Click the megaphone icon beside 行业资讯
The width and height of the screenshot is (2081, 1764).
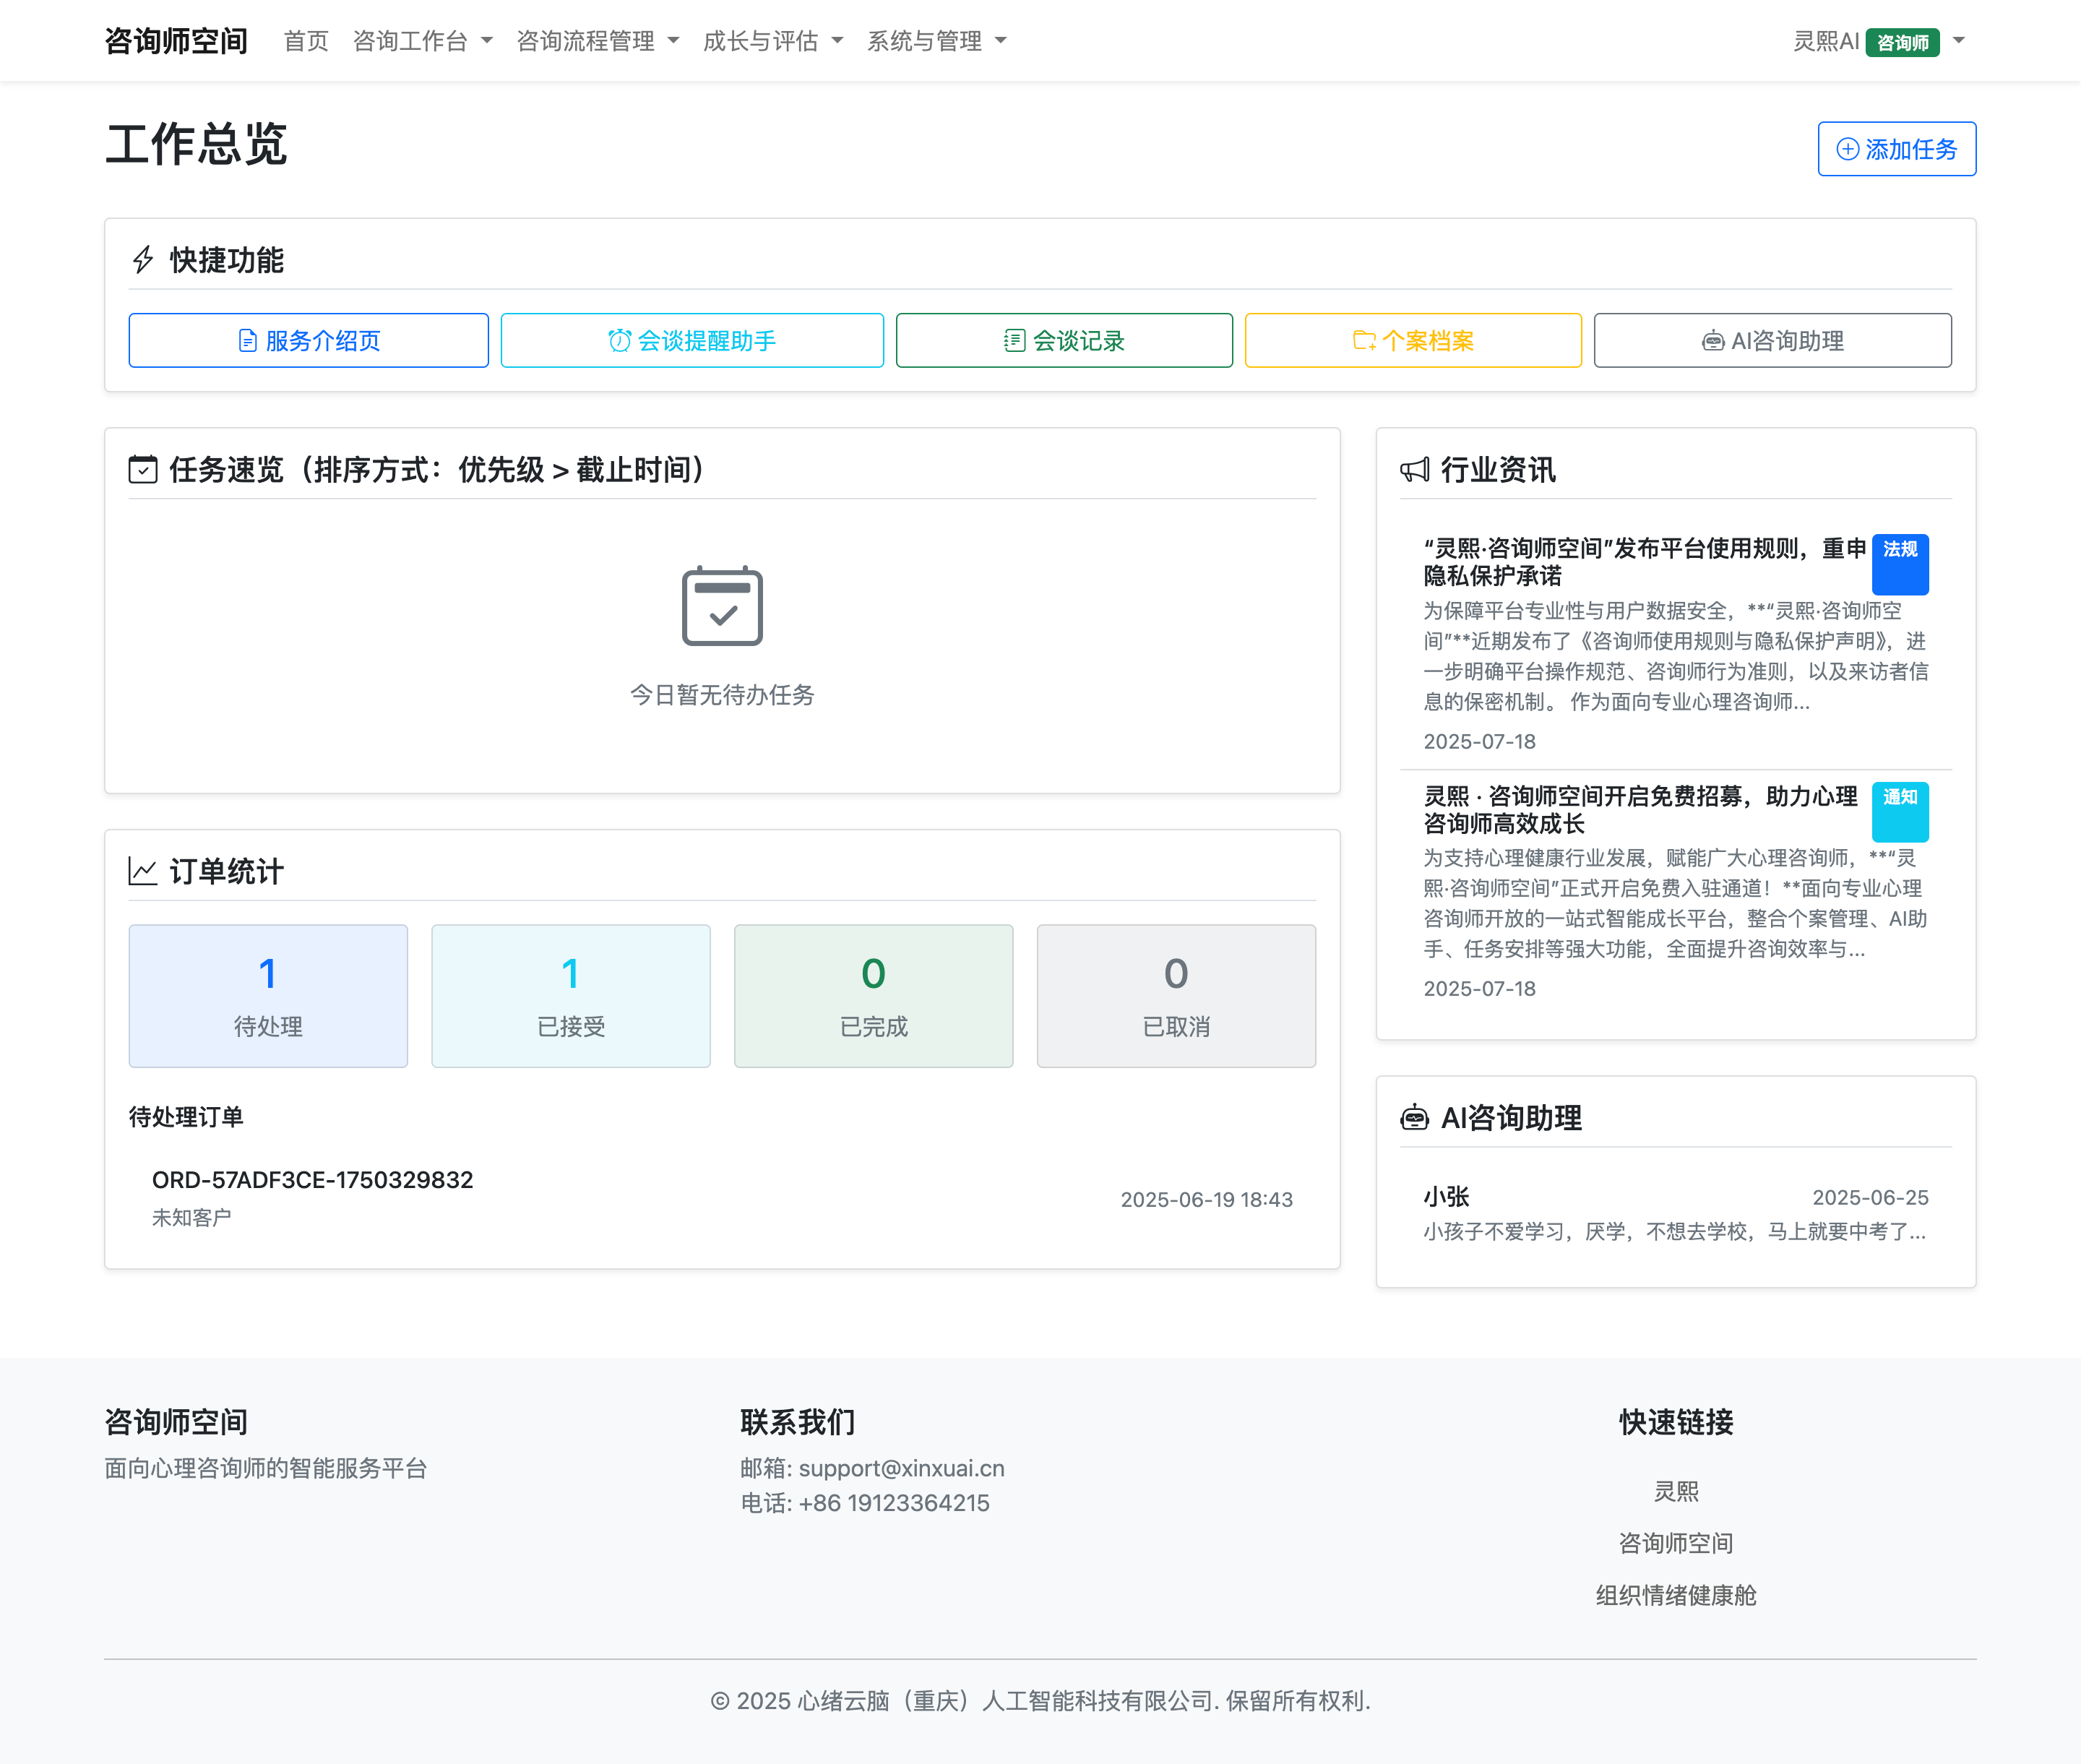tap(1414, 469)
